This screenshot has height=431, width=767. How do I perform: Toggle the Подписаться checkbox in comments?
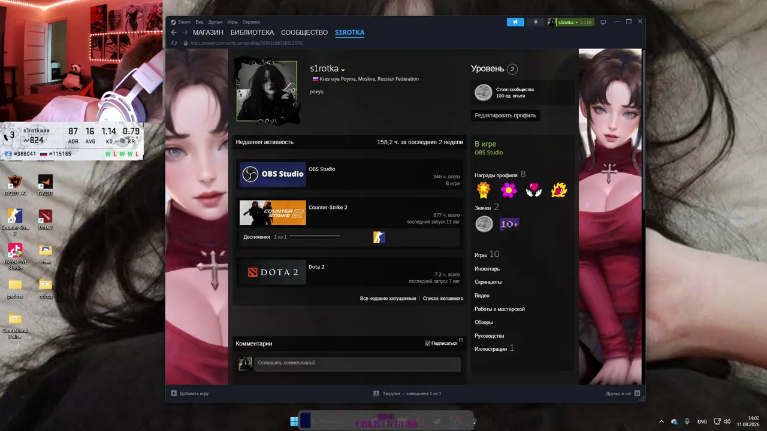pos(427,344)
